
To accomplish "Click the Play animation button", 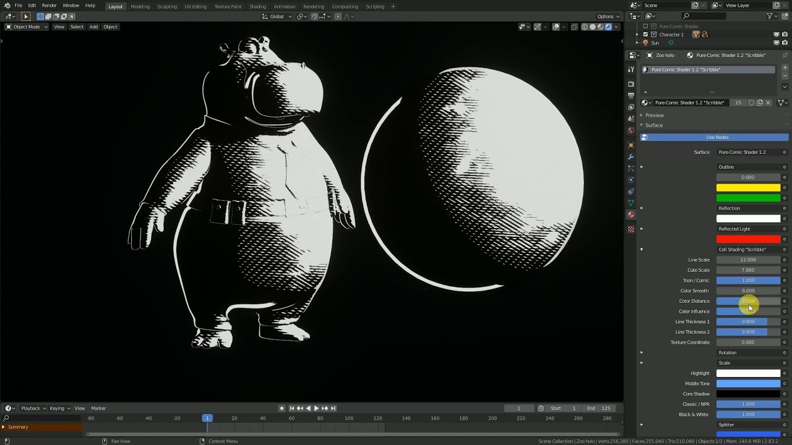I will tap(316, 408).
